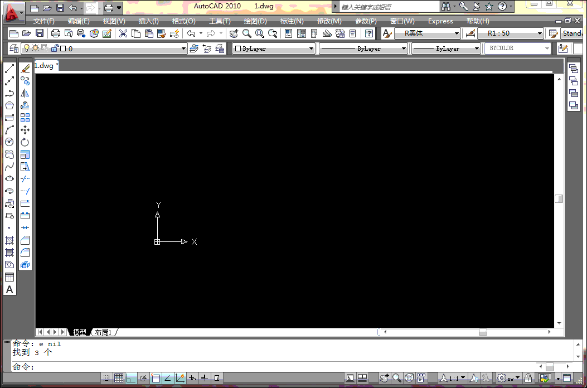Click the Plot printer icon in toolbar

(x=55, y=33)
